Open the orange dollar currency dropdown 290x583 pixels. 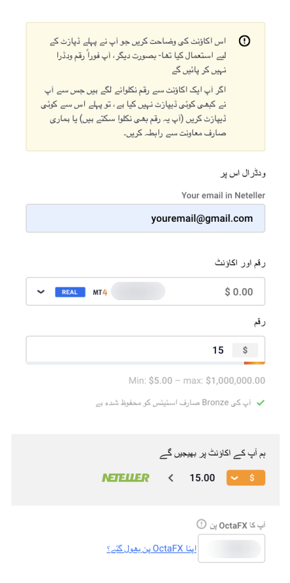click(x=246, y=478)
